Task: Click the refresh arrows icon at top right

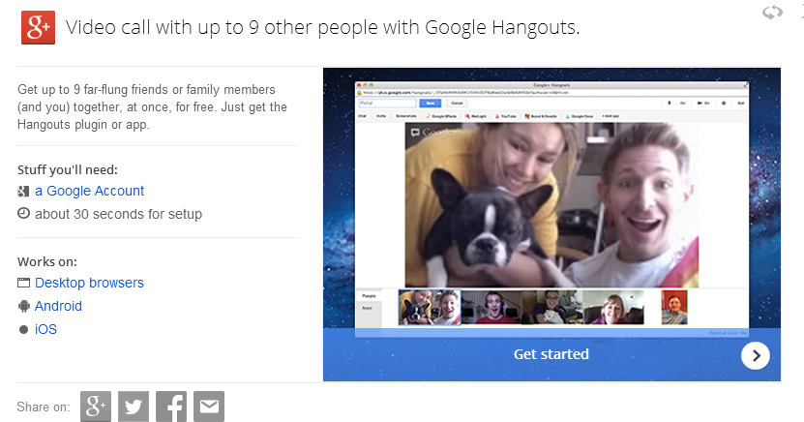Action: (x=772, y=13)
